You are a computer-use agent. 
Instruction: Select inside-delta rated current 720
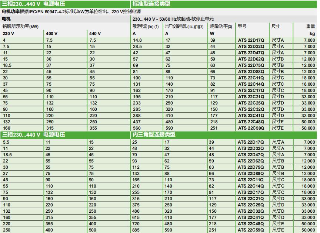click(x=136, y=224)
